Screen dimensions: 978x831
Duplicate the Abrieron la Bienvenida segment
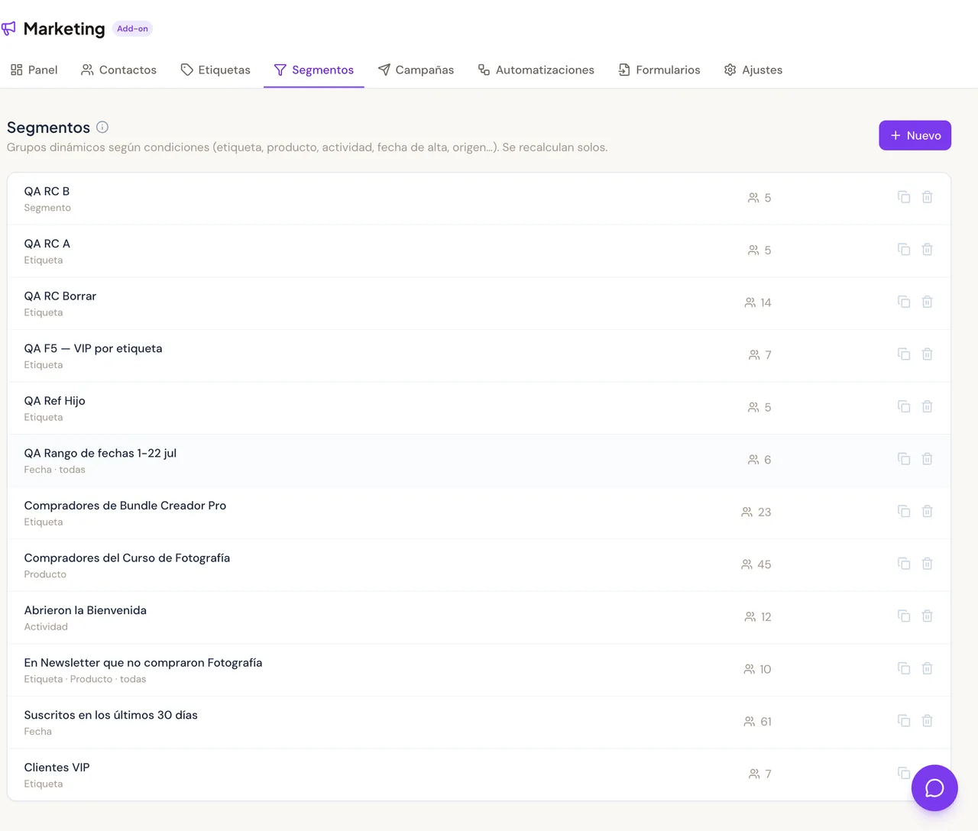(904, 616)
